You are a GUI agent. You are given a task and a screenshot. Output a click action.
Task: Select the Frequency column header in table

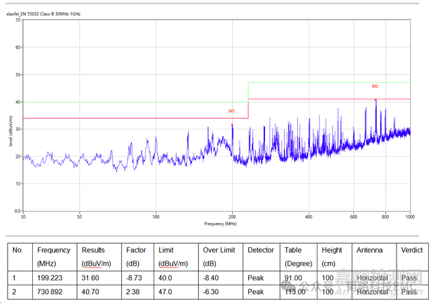pos(53,251)
